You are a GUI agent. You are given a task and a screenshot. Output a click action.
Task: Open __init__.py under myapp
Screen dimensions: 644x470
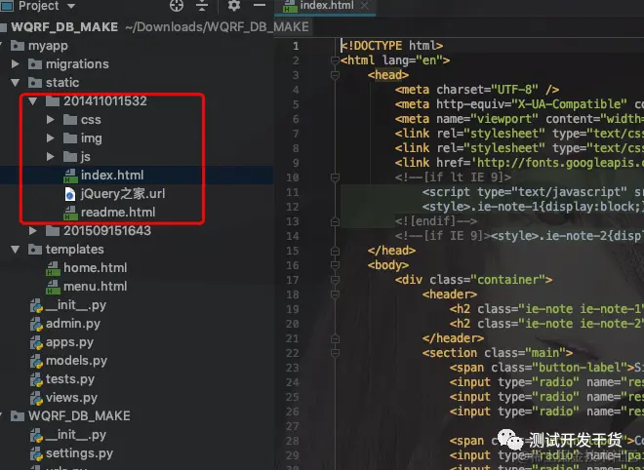point(76,305)
